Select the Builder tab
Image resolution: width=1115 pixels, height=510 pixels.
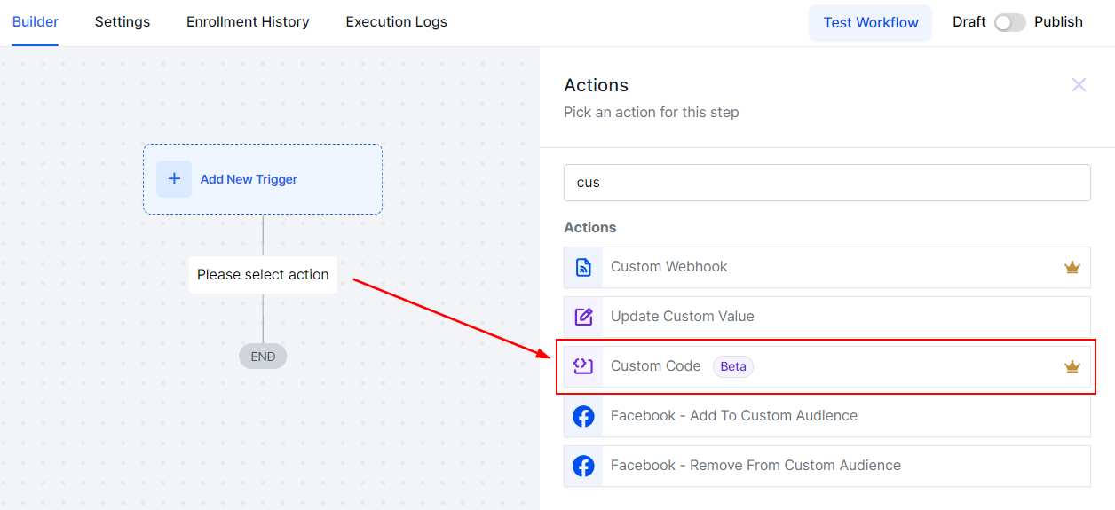(36, 22)
